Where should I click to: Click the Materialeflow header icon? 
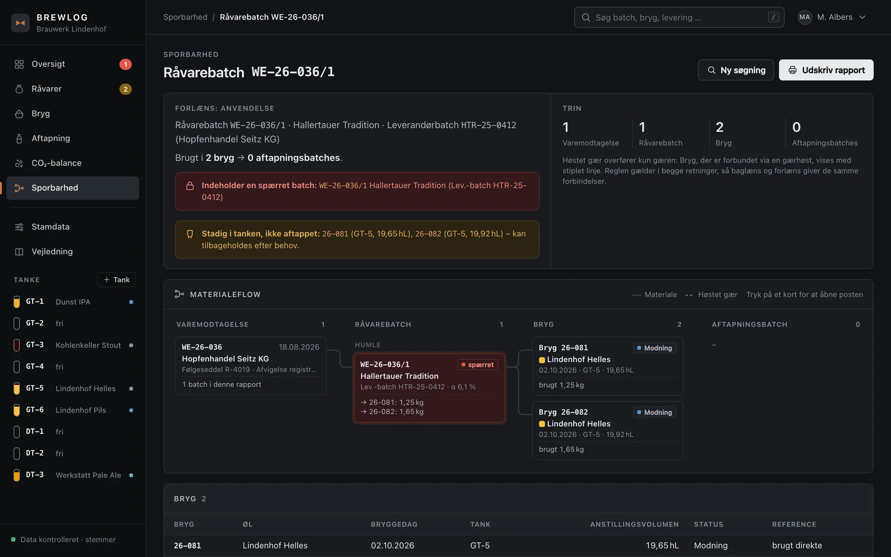(179, 294)
